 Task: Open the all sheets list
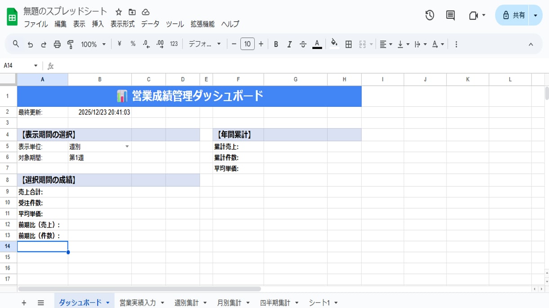pyautogui.click(x=41, y=303)
